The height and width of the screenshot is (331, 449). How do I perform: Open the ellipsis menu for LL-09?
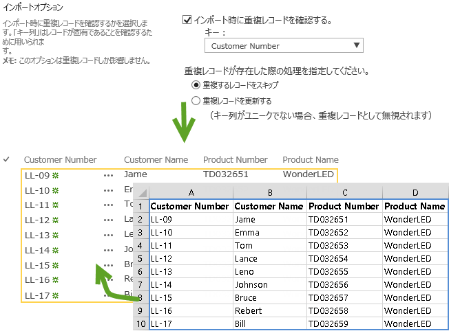coord(108,176)
